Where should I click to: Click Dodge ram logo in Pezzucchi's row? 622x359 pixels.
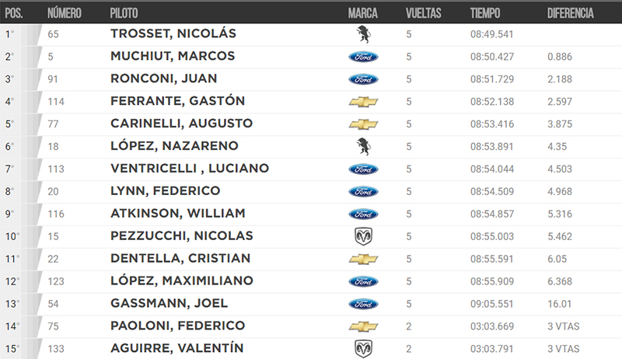pos(363,236)
